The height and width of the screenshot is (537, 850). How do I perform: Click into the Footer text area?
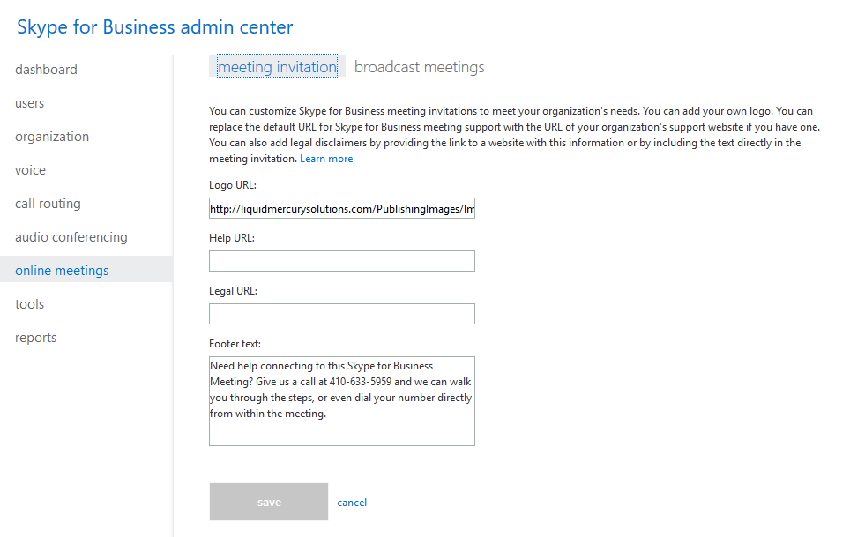tap(342, 401)
